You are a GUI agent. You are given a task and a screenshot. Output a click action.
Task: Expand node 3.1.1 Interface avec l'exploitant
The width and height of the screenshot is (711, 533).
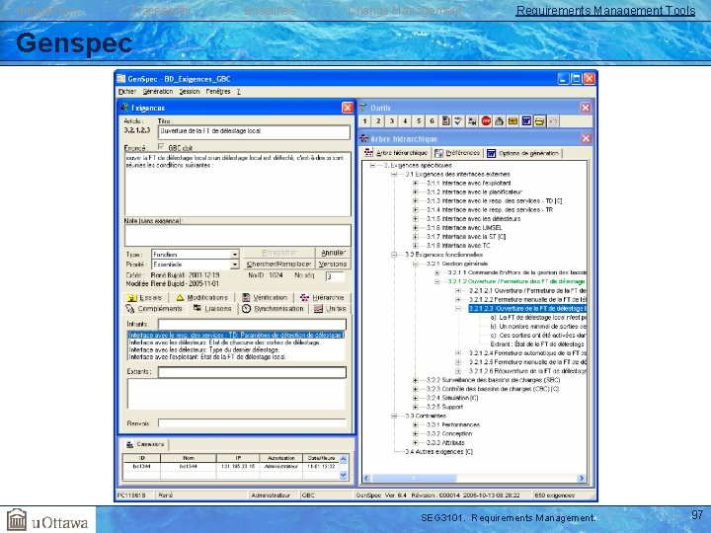[x=416, y=184]
